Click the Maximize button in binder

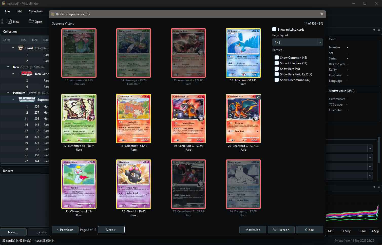pos(253,230)
